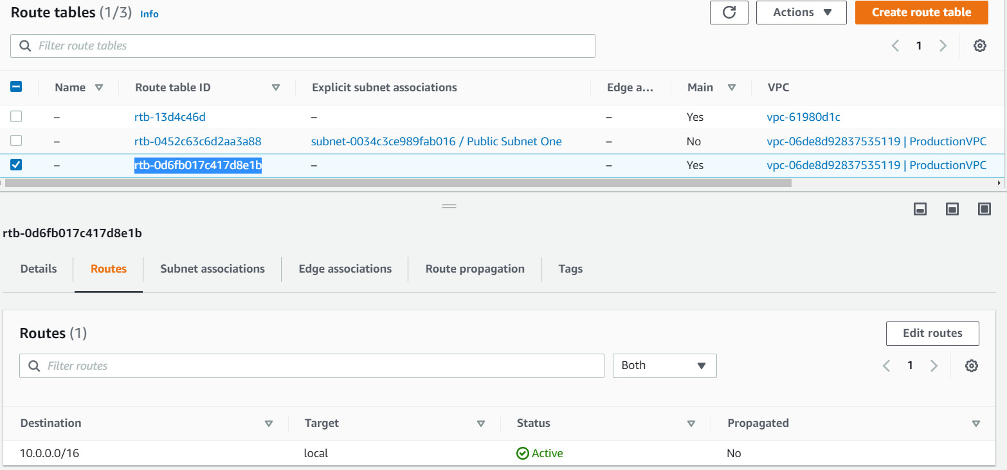Click the VPC column header
The image size is (1007, 470).
click(779, 87)
